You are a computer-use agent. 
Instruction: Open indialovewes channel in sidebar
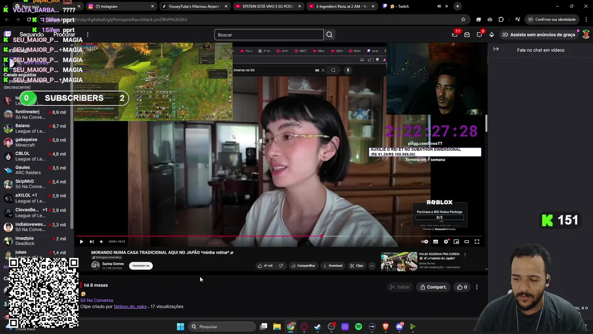pyautogui.click(x=35, y=227)
